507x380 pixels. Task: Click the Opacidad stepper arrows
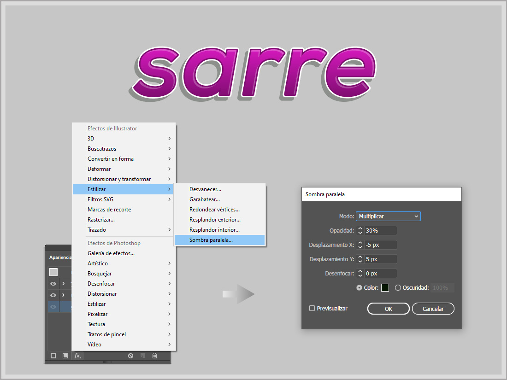[x=360, y=231]
